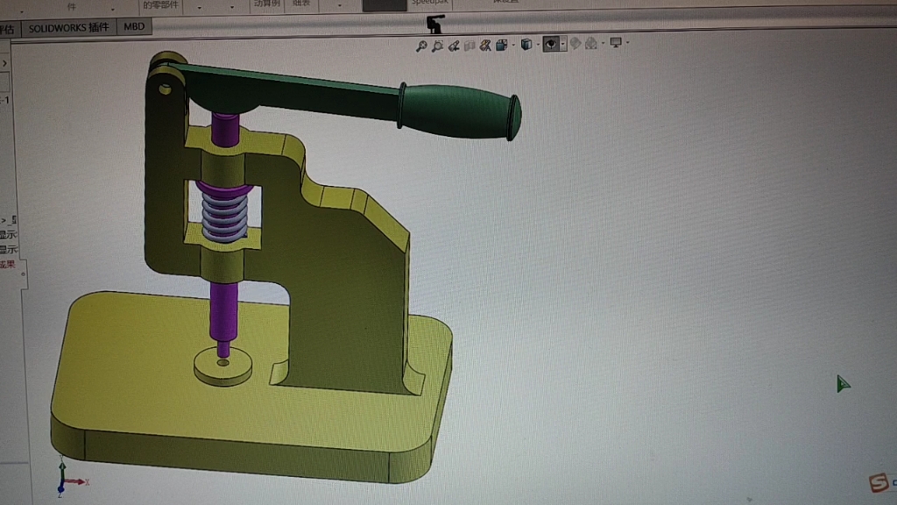Click the Display Style cube icon
The height and width of the screenshot is (505, 897).
[x=526, y=44]
